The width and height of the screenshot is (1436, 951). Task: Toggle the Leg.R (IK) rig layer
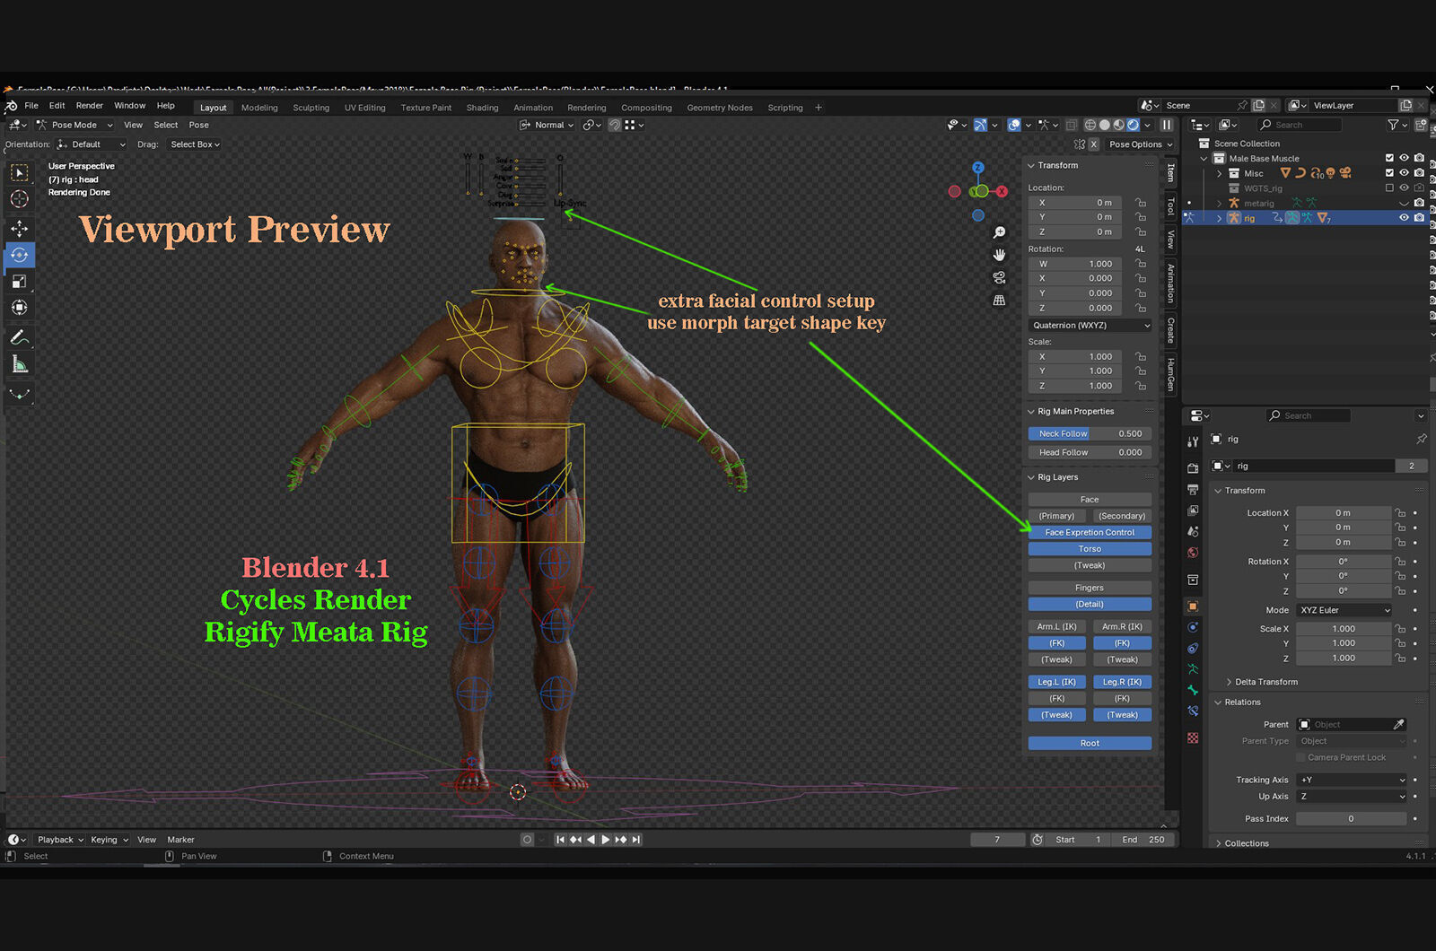1122,682
